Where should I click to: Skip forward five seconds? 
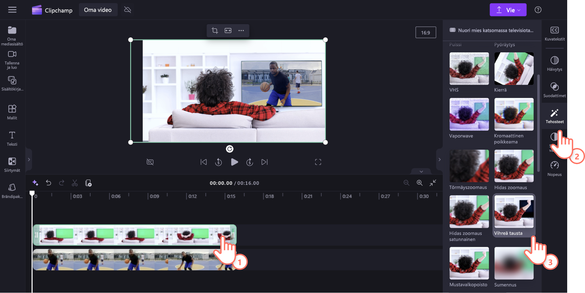249,162
